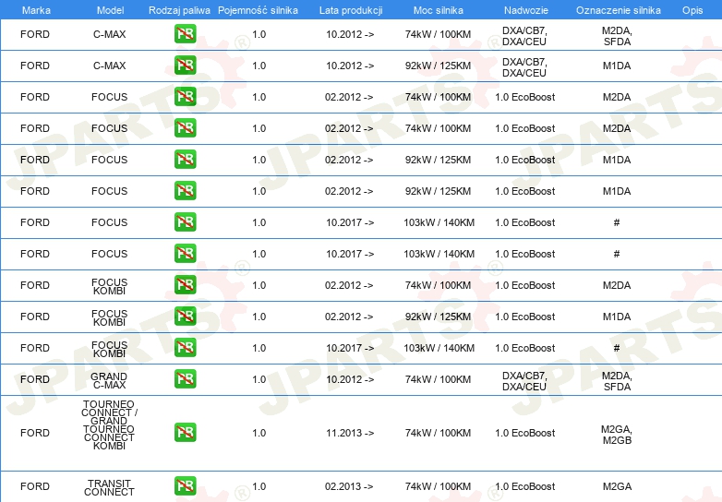Click fuel icon in FOCUS KOMBI 103kW row
Image resolution: width=722 pixels, height=502 pixels.
[185, 347]
